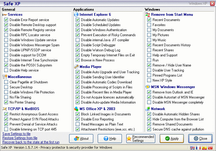Open the About dialog
This screenshot has width=216, height=151.
[81, 139]
